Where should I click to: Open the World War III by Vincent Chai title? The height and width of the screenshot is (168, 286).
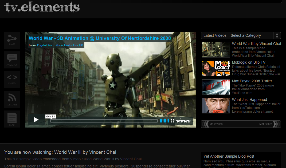click(x=256, y=44)
